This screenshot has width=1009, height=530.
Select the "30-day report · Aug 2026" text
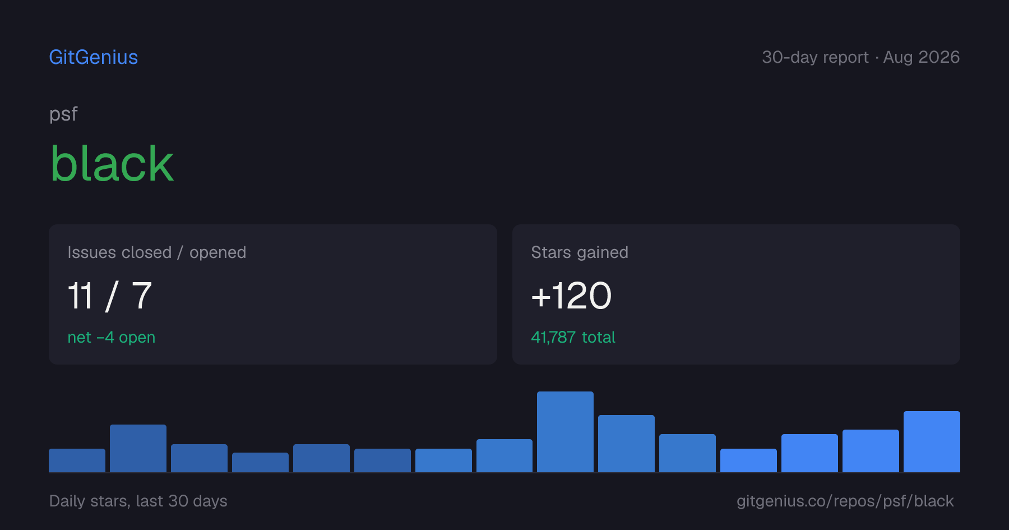(860, 57)
